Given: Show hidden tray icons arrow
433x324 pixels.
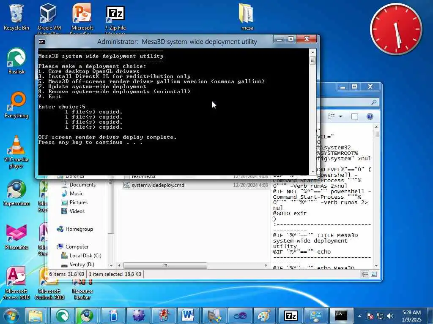Looking at the screenshot, I should click(x=359, y=316).
